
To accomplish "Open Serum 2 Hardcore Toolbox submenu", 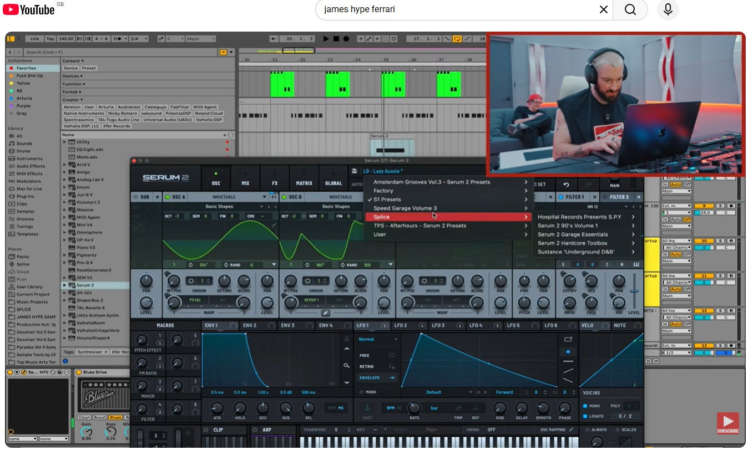I will 586,243.
